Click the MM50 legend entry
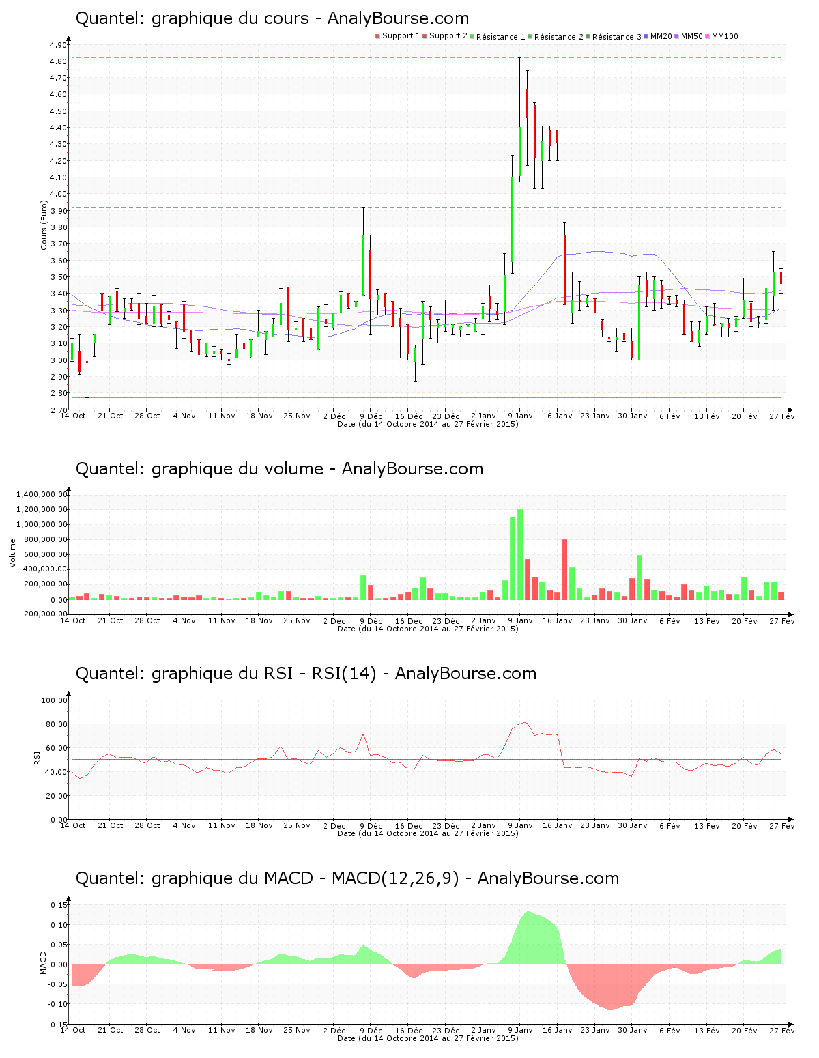The height and width of the screenshot is (1058, 819). [689, 36]
